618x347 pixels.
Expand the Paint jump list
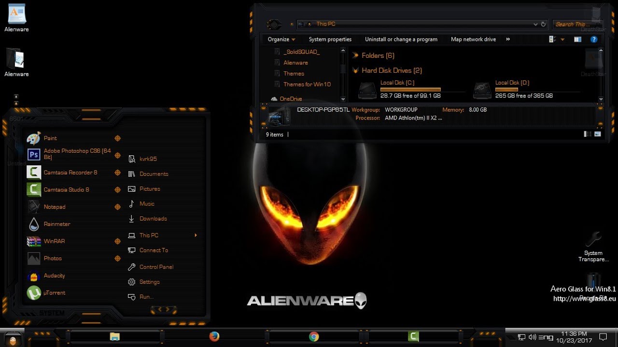tap(117, 138)
